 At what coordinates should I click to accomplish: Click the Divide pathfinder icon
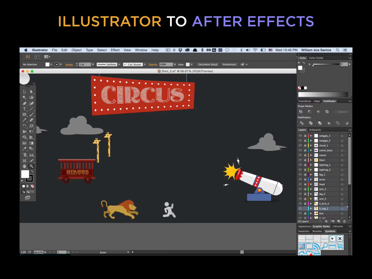(302, 123)
